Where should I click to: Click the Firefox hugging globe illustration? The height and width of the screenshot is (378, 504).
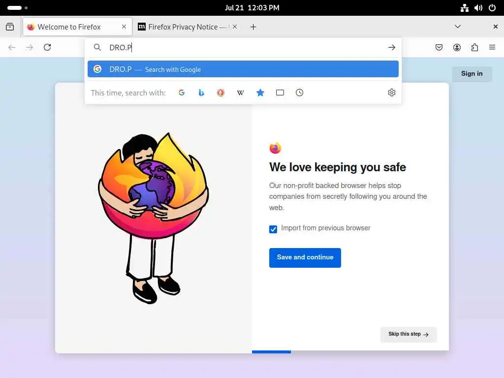click(154, 218)
